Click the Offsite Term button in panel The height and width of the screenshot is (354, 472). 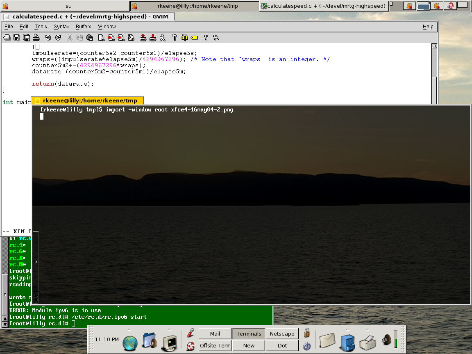tap(215, 345)
